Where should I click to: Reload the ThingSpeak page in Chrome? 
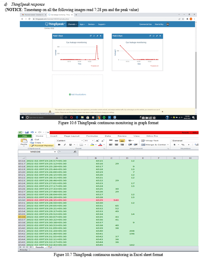click(x=29, y=19)
